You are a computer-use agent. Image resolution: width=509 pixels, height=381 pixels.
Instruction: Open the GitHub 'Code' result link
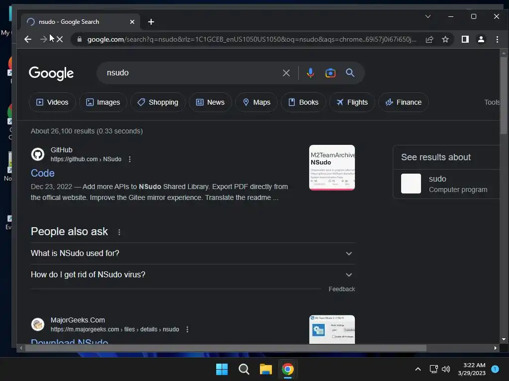[43, 173]
